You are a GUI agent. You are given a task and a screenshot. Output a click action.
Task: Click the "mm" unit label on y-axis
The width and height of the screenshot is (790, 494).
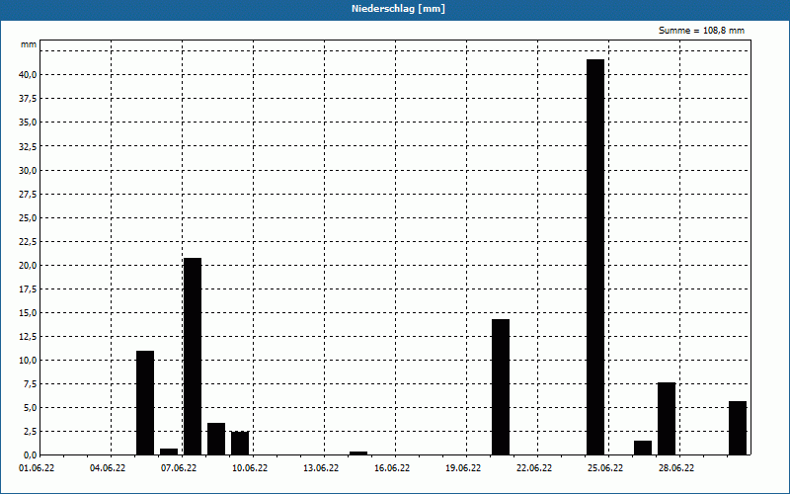tap(29, 44)
